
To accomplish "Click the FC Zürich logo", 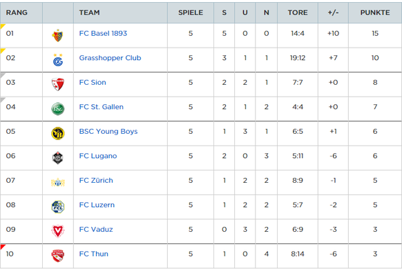I will tap(58, 183).
